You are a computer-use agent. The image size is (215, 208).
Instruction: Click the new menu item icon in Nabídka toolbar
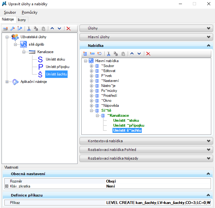pyautogui.click(x=92, y=54)
